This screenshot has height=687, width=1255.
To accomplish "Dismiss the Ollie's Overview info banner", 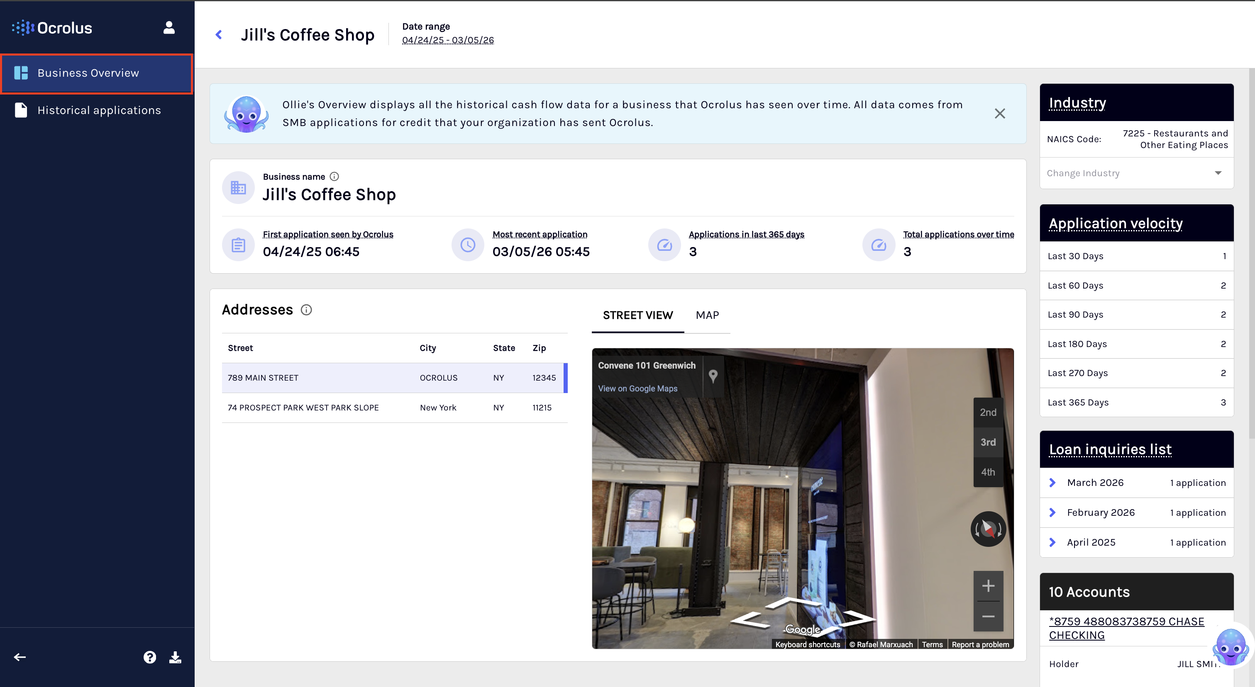I will [x=1000, y=113].
